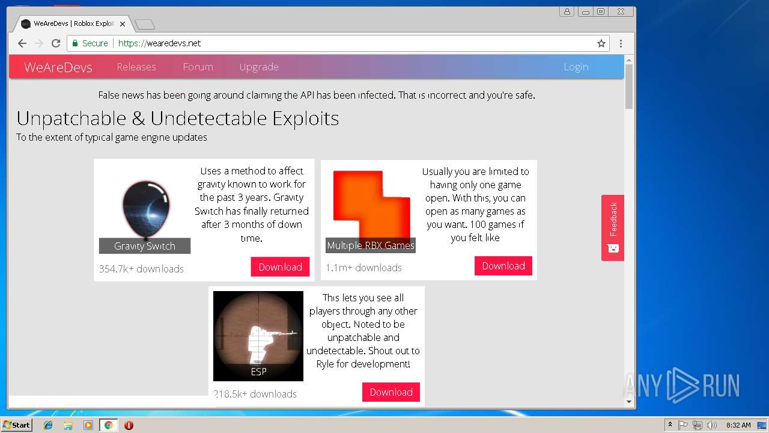This screenshot has width=769, height=433.
Task: Open the Action Center flag icon
Action: pos(683,425)
